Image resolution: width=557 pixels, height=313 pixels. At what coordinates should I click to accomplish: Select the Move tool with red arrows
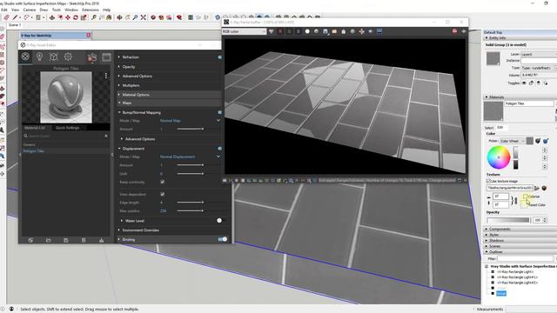click(68, 17)
